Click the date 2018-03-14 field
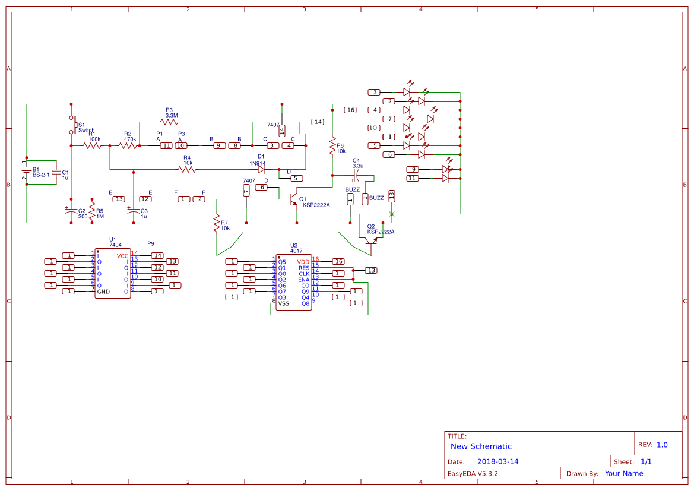The width and height of the screenshot is (694, 491). [x=497, y=461]
